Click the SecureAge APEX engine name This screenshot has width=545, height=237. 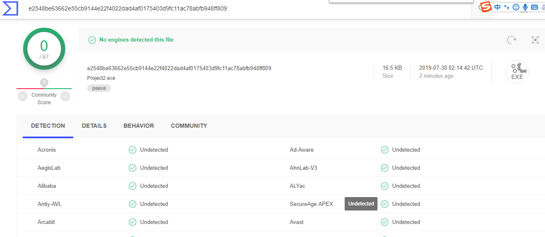click(x=311, y=204)
